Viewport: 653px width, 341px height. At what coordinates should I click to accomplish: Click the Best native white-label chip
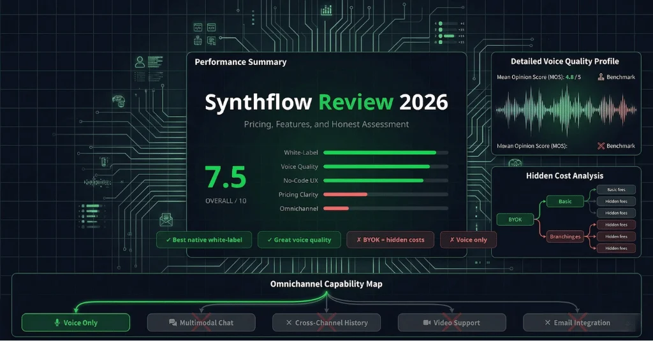pos(204,240)
